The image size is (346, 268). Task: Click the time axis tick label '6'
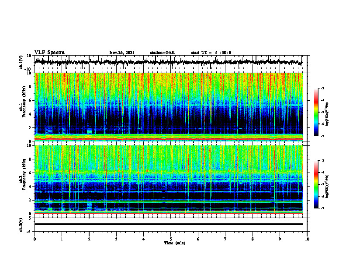click(198, 239)
